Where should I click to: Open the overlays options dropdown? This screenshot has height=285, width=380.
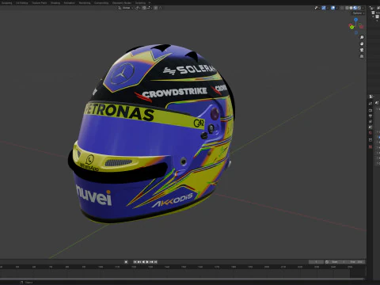337,8
